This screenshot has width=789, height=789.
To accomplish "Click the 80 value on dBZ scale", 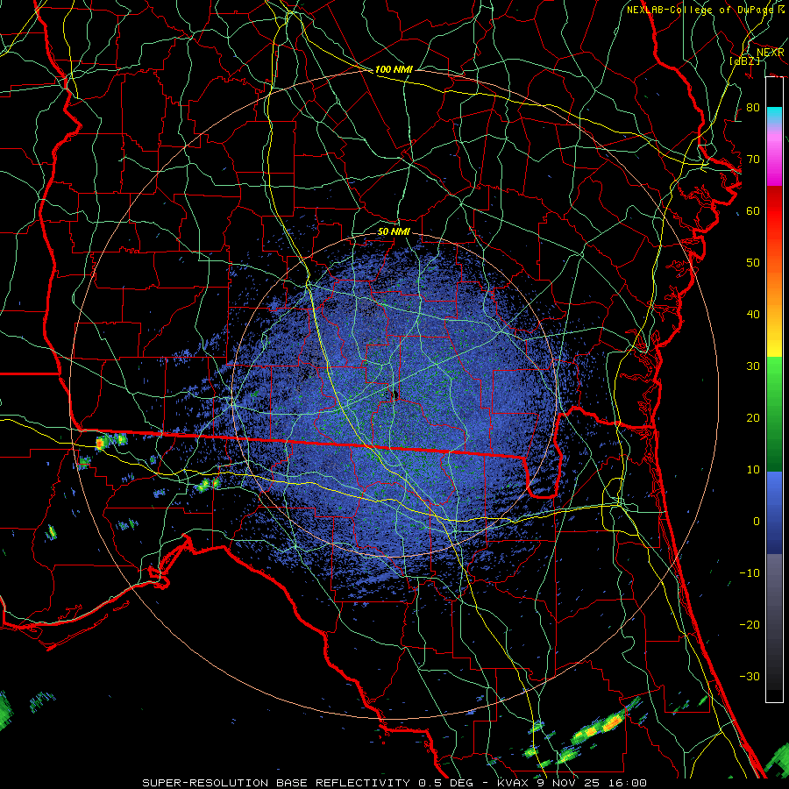I will (x=753, y=108).
